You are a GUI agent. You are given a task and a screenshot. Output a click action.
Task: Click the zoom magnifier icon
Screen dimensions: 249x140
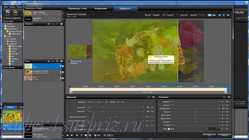(105, 135)
